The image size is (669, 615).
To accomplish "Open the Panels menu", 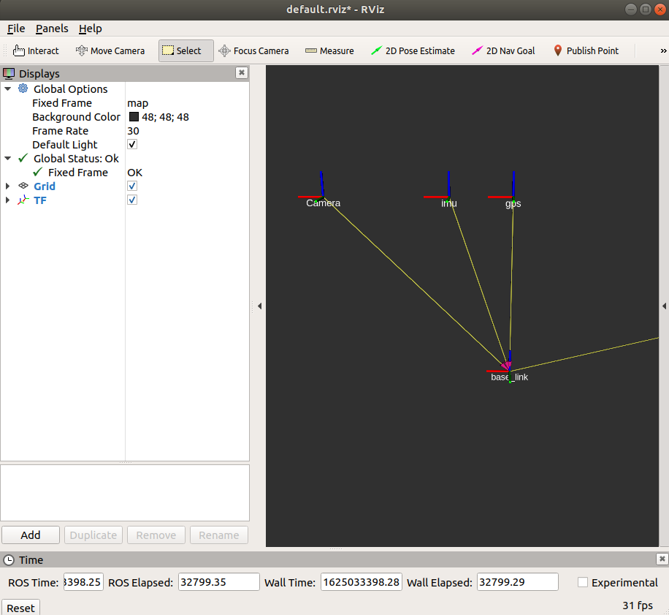I will (x=52, y=29).
